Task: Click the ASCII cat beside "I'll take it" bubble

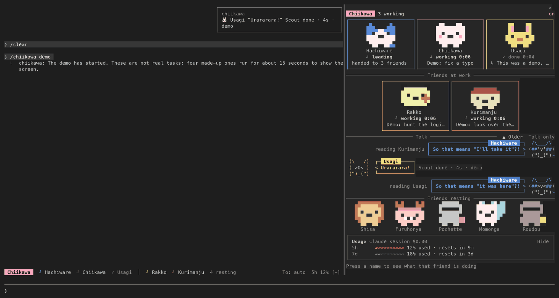Action: [542, 149]
